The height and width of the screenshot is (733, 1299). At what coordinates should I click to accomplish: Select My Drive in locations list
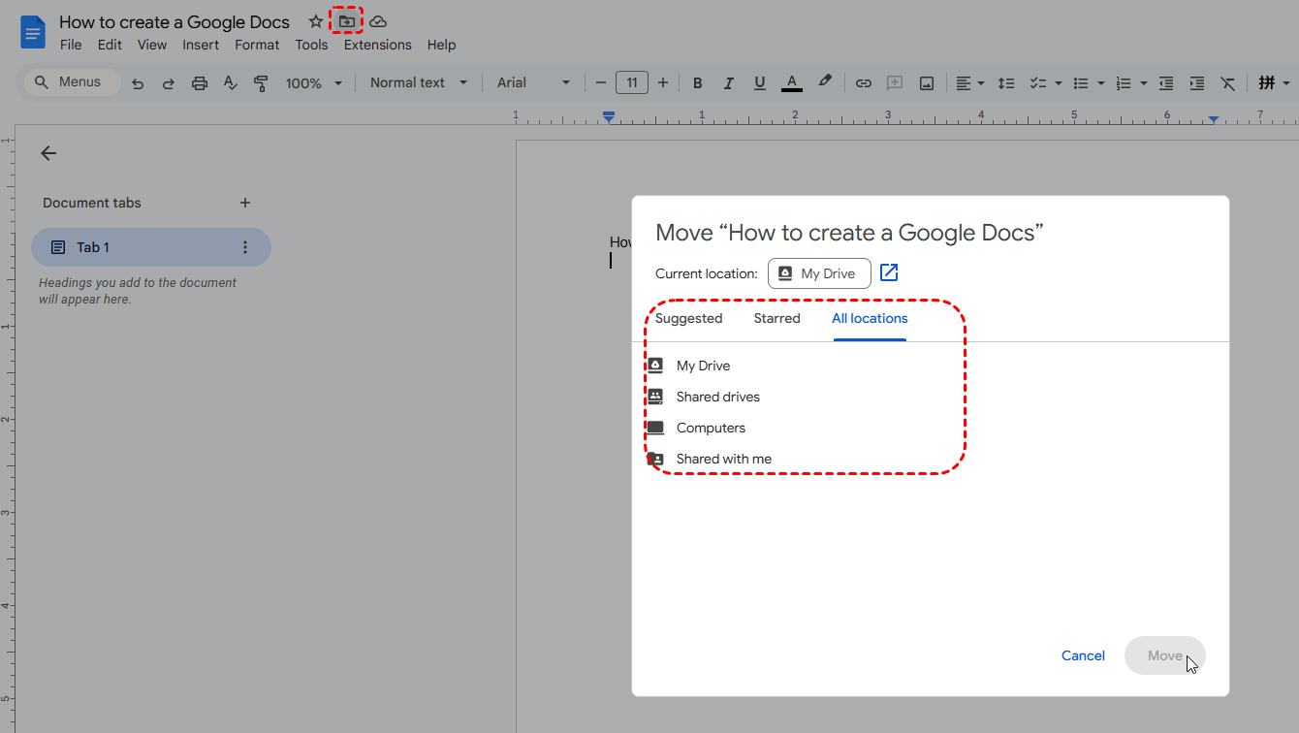[x=703, y=366]
